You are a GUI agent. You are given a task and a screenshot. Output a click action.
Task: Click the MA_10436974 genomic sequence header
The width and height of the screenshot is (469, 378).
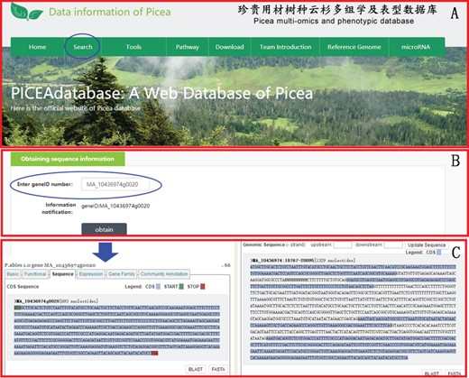(303, 260)
